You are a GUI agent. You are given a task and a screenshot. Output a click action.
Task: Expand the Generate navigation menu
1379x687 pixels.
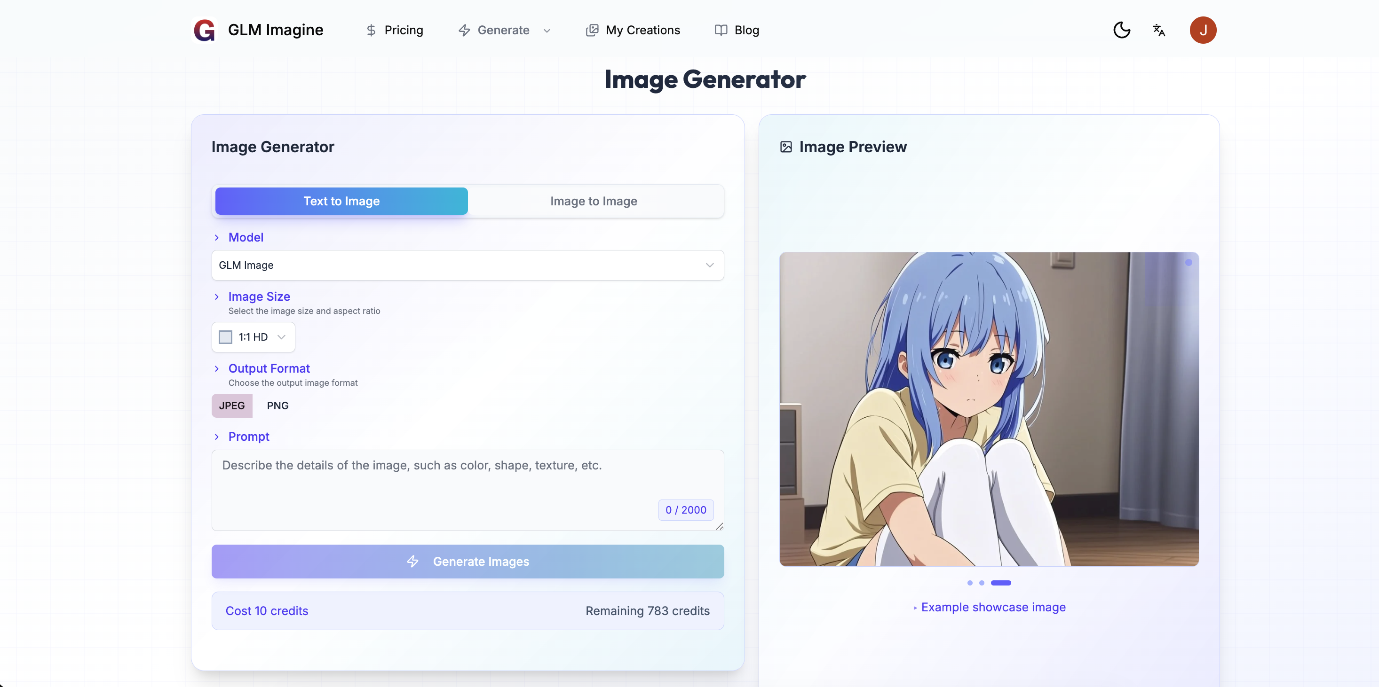[547, 31]
